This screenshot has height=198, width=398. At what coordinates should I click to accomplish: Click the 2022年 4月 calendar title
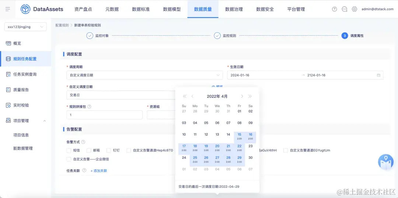tap(217, 96)
